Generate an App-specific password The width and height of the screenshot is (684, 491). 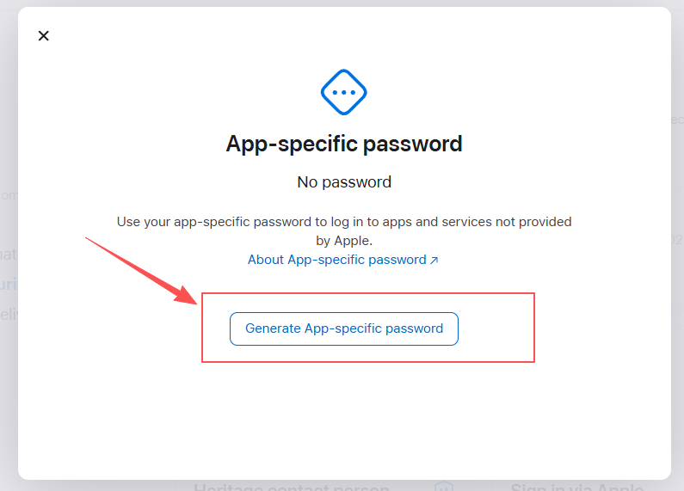tap(344, 328)
